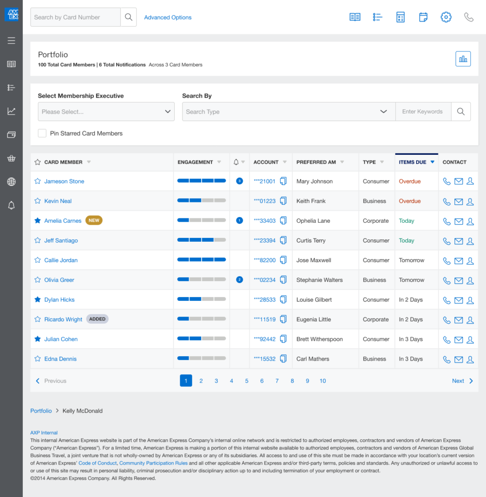
Task: Click the globe icon in the left sidebar
Action: click(11, 182)
